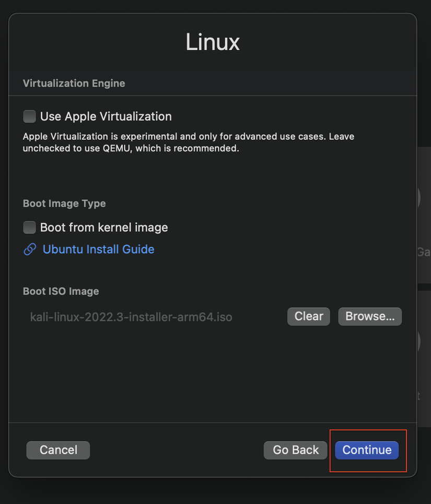Select the kali-linux-2022.3-installer-arm64.iso file path field
This screenshot has height=504, width=431.
point(131,317)
